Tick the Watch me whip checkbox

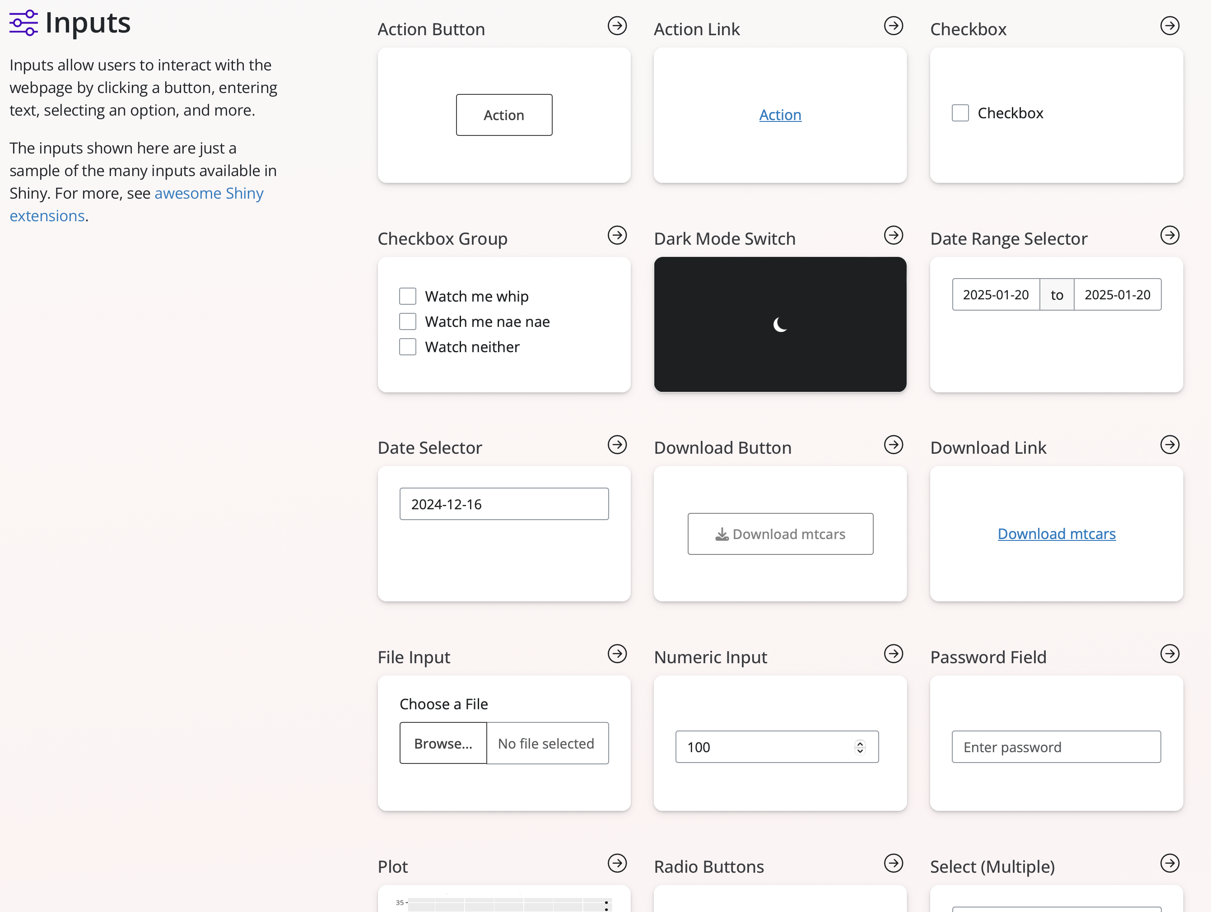(408, 296)
